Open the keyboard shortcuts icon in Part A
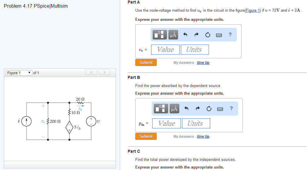 tap(218, 35)
